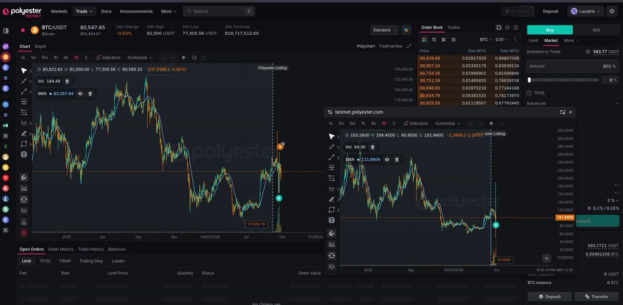This screenshot has height=305, width=623.
Task: Remove SMA indicator in popup chart
Action: (x=397, y=159)
